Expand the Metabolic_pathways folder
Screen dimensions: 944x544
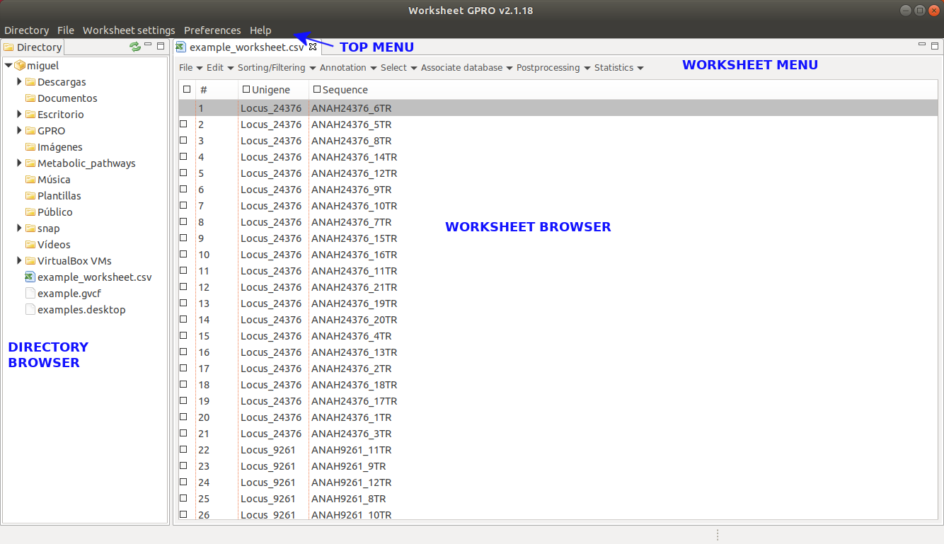pos(20,163)
